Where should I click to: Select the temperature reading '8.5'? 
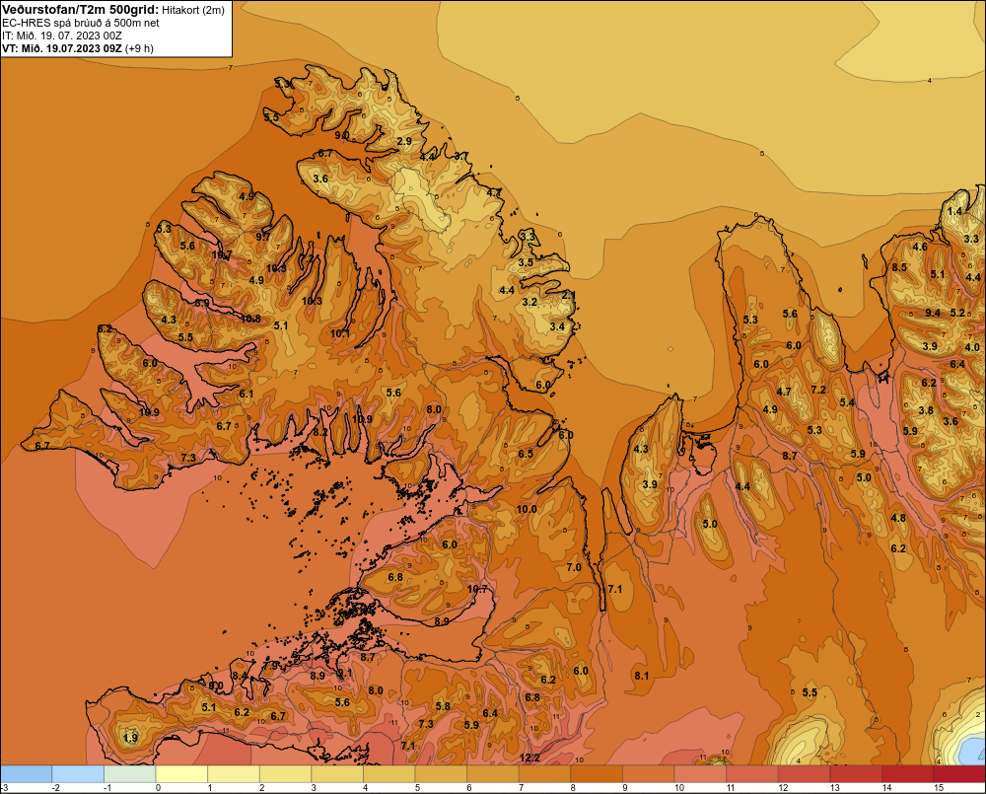[x=899, y=267]
